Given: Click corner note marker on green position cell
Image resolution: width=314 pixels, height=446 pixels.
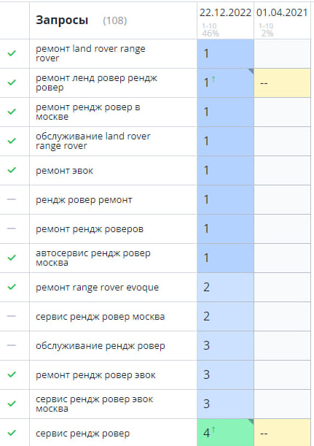Looking at the screenshot, I should point(251,421).
